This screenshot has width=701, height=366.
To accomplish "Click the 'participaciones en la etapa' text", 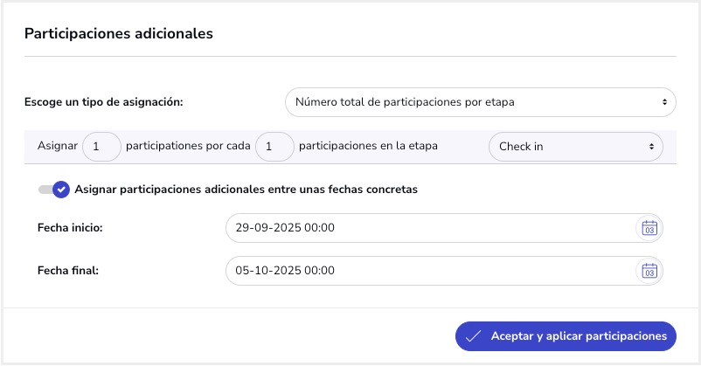I will [x=368, y=146].
